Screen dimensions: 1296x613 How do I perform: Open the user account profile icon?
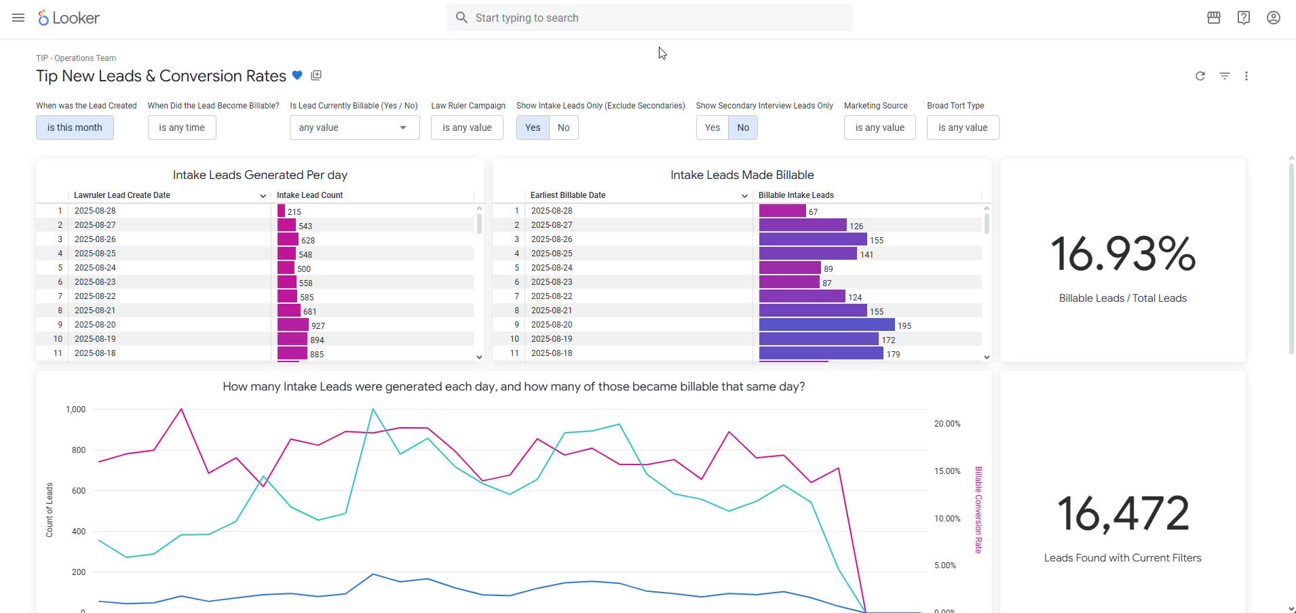(x=1273, y=18)
